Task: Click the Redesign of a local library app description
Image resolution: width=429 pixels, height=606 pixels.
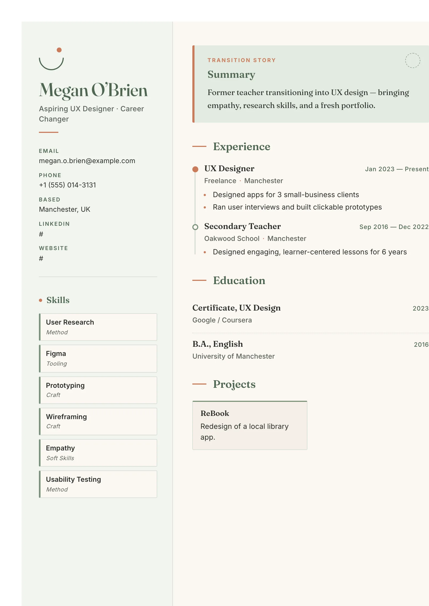Action: click(x=244, y=432)
